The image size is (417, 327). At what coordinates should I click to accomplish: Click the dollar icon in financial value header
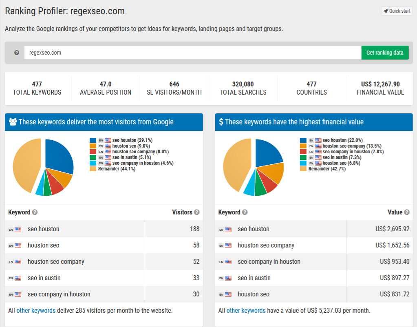(221, 122)
